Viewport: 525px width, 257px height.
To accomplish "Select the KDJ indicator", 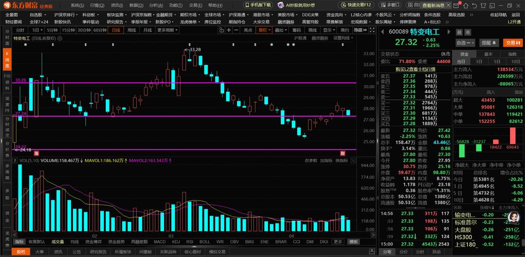I will click(x=176, y=242).
